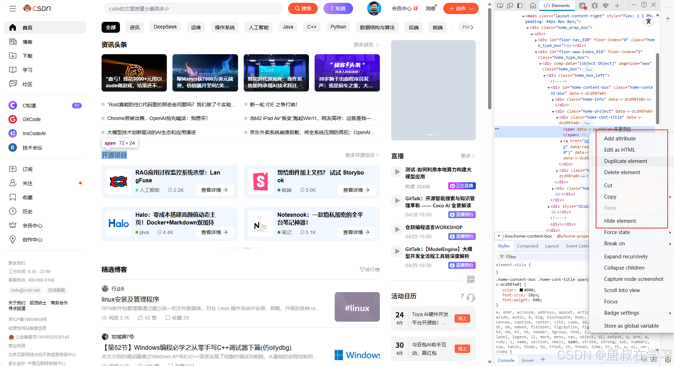The image size is (674, 366).
Task: Collapse the main layout-content-right node
Action: point(523,16)
